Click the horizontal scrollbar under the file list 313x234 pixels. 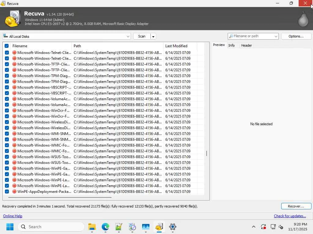click(60, 197)
